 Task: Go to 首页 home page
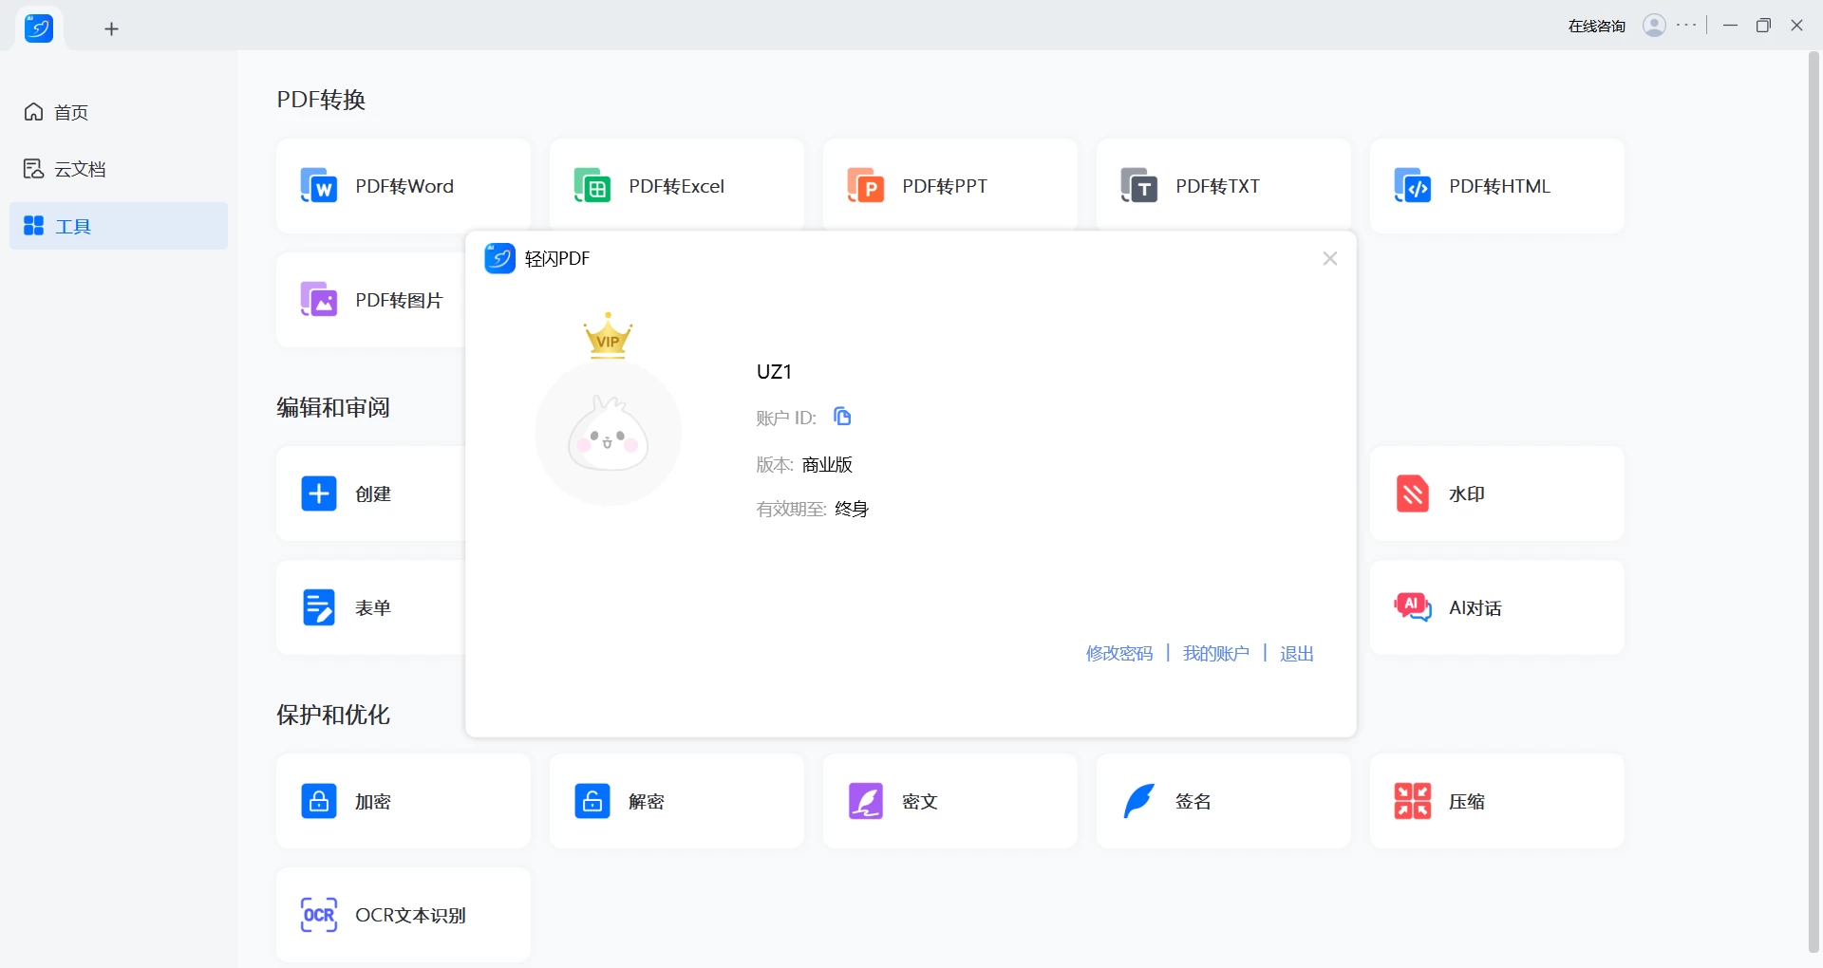tap(119, 112)
